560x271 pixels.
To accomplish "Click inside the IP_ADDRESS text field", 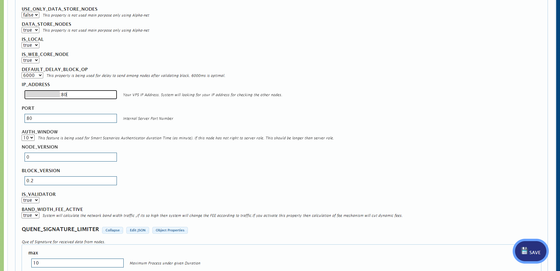I will tap(89, 95).
